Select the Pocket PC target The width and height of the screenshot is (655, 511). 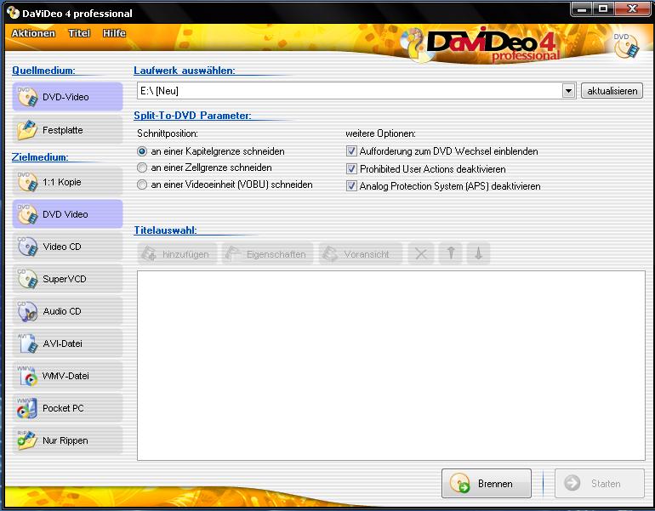coord(67,408)
